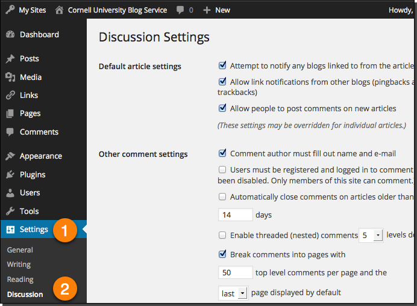Click the Other comment settings label

[x=143, y=154]
